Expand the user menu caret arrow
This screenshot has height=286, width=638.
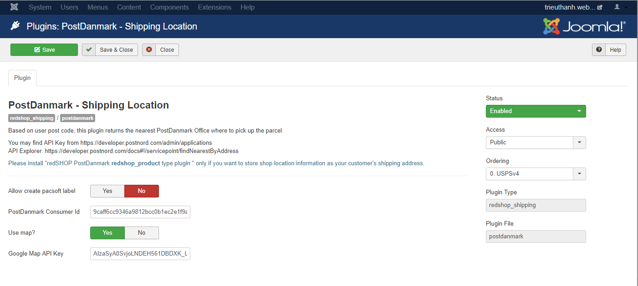click(x=626, y=8)
